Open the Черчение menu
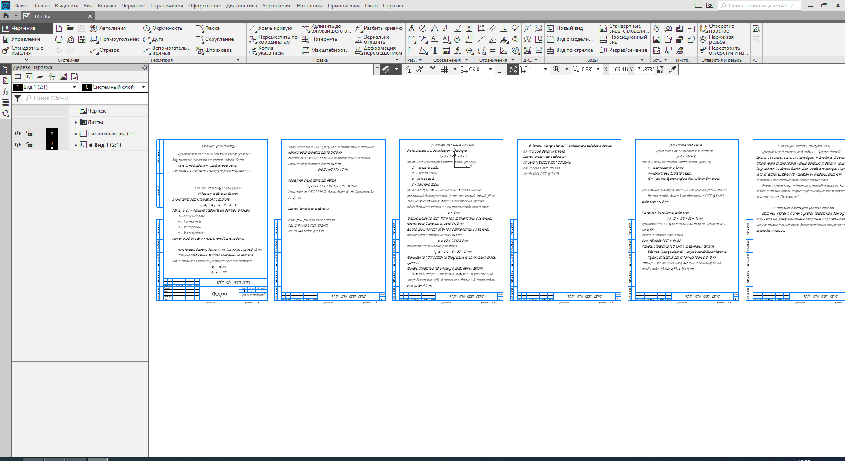This screenshot has width=845, height=461. coord(133,6)
